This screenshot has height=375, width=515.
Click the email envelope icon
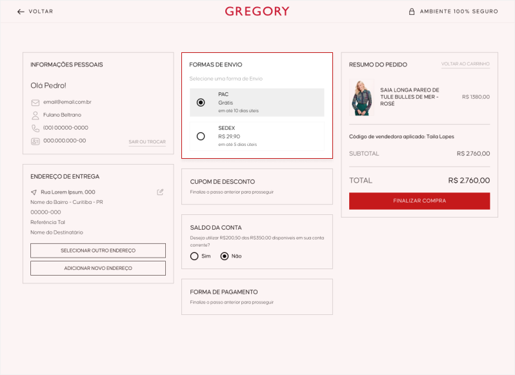[35, 102]
